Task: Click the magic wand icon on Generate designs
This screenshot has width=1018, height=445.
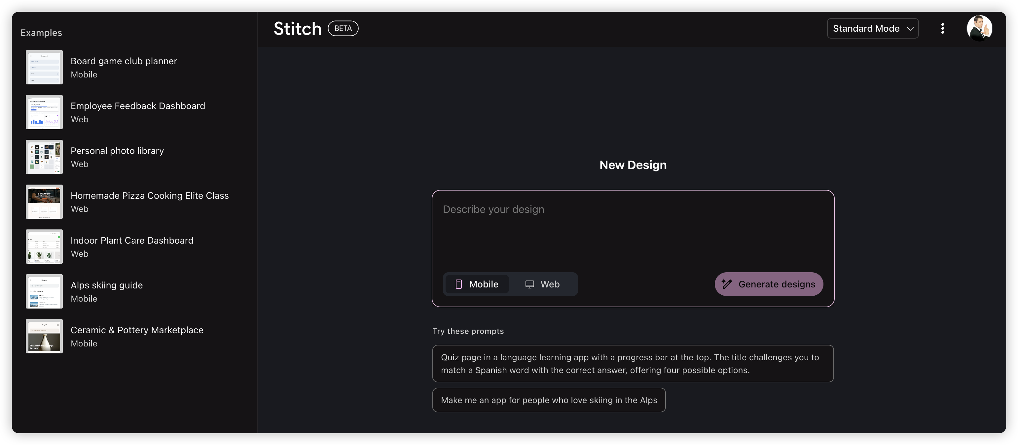Action: tap(726, 284)
